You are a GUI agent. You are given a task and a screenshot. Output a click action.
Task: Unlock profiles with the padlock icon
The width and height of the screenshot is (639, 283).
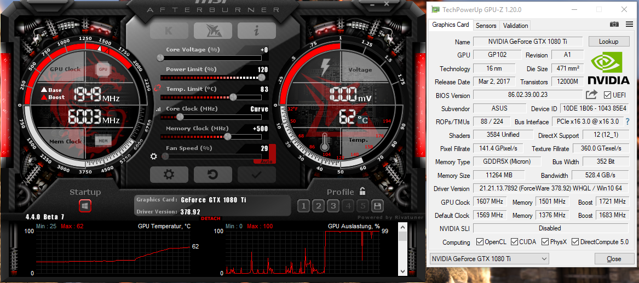pyautogui.click(x=362, y=192)
